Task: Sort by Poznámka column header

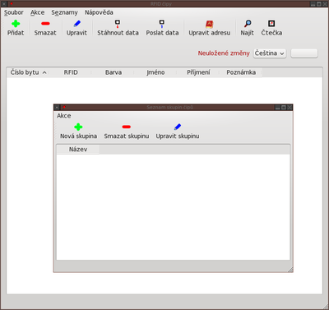Action: [241, 72]
